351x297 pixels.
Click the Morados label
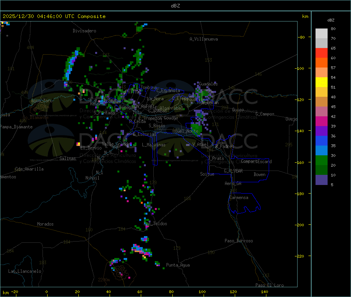pyautogui.click(x=45, y=224)
